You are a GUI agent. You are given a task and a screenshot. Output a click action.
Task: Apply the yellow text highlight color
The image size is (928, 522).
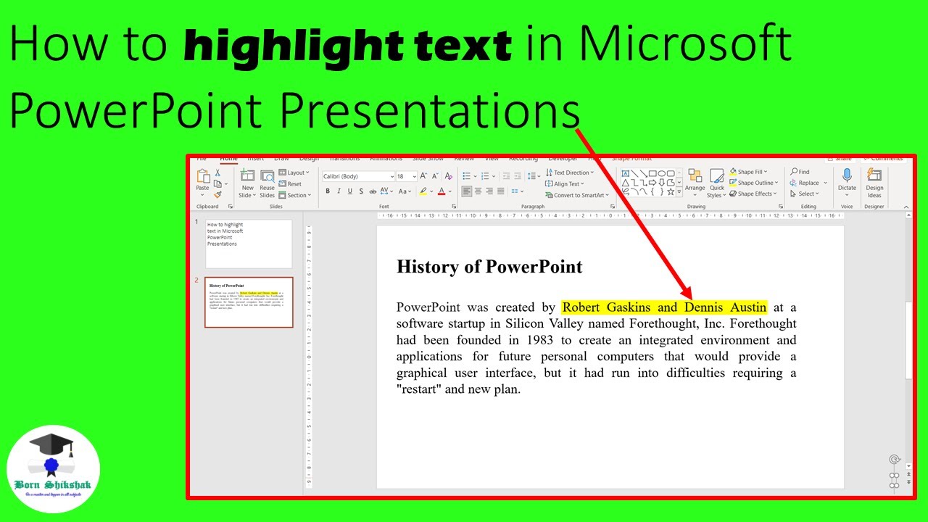[423, 191]
